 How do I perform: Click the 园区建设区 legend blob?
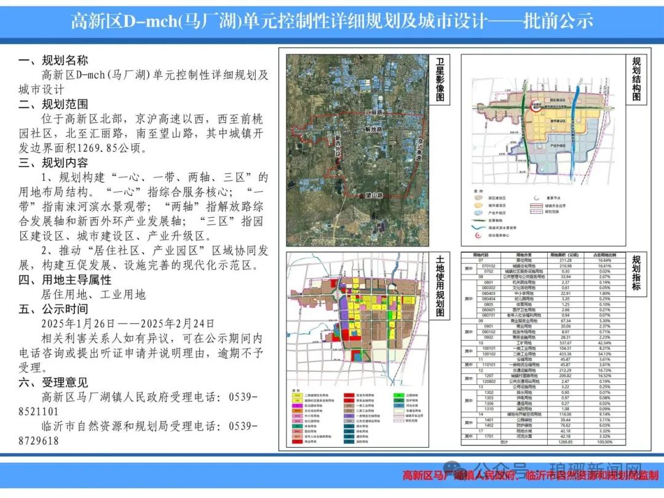[477, 198]
